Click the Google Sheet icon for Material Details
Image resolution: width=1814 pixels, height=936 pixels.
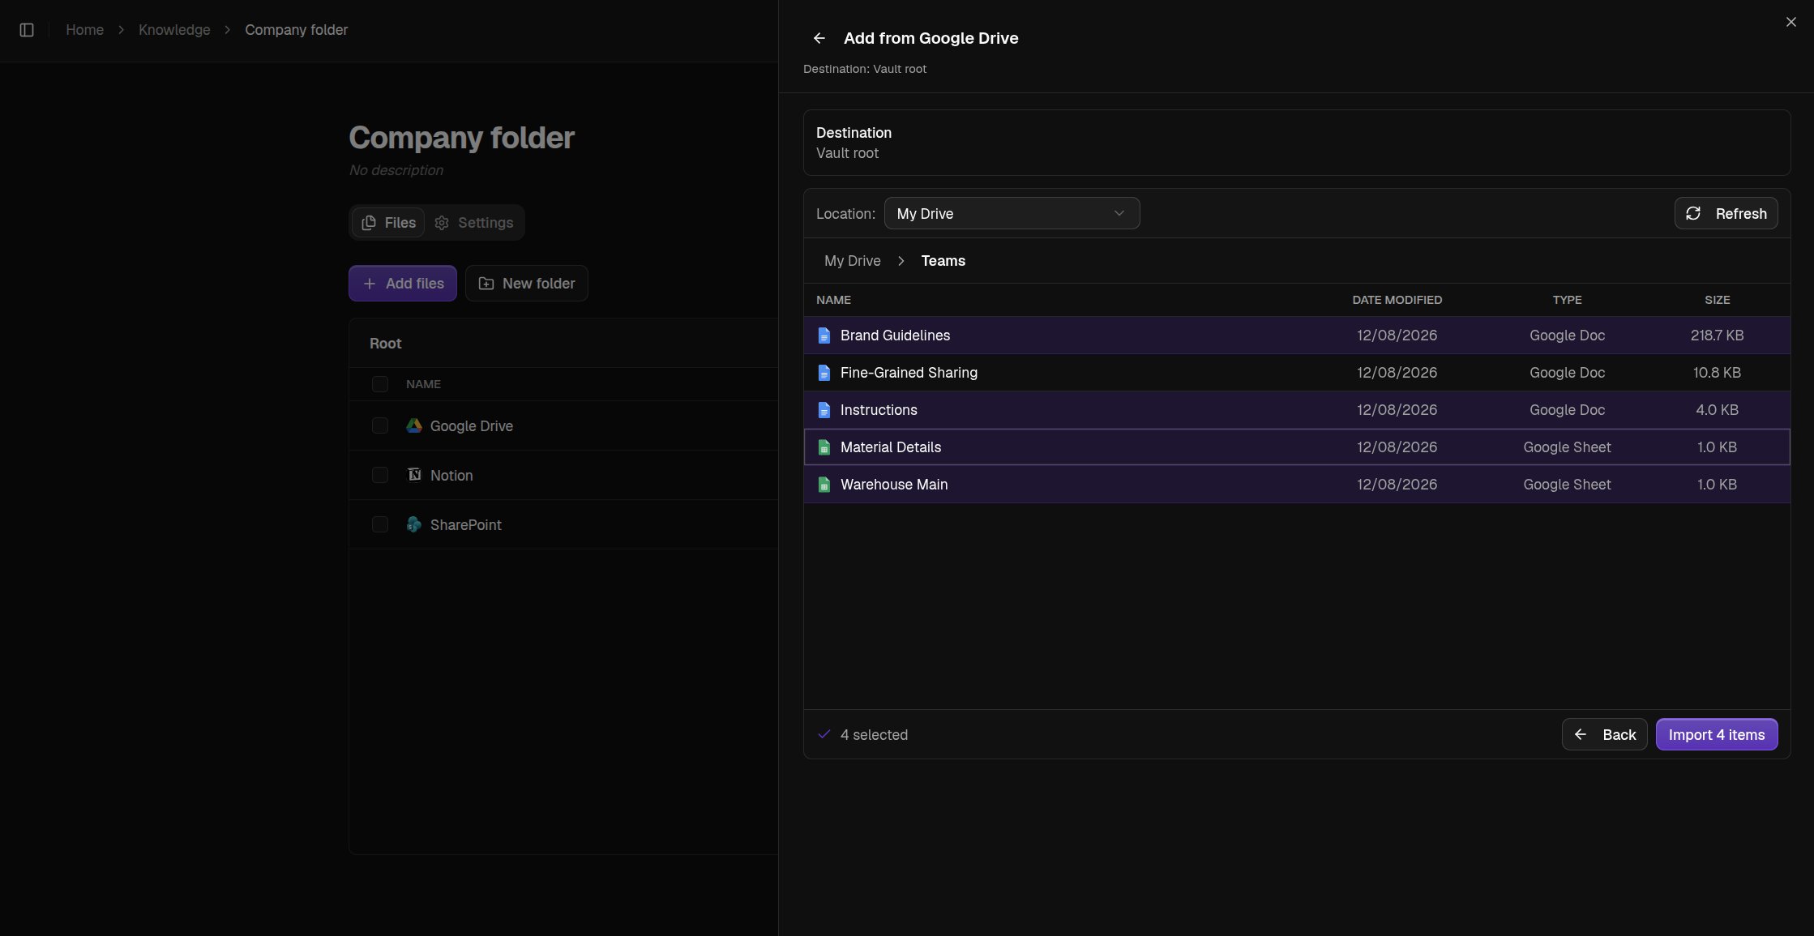tap(824, 447)
